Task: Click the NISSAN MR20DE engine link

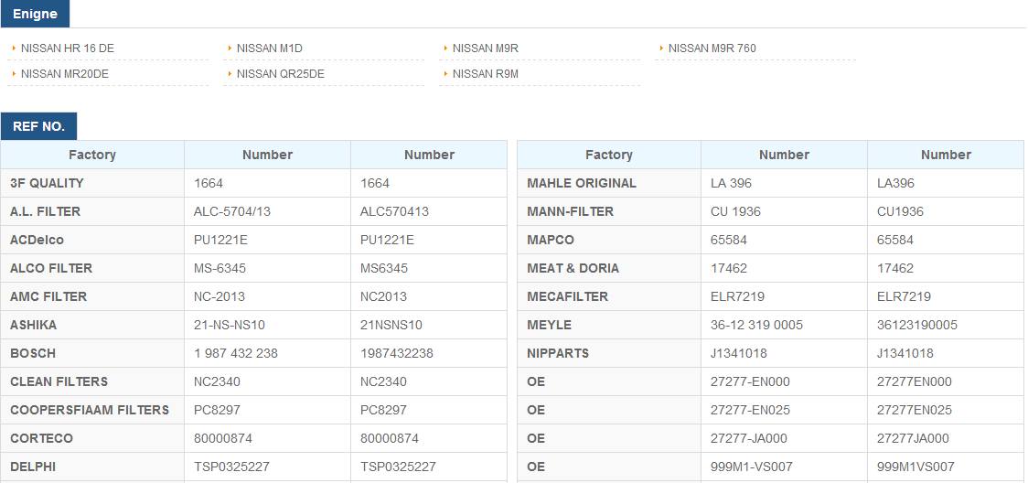Action: [x=65, y=74]
